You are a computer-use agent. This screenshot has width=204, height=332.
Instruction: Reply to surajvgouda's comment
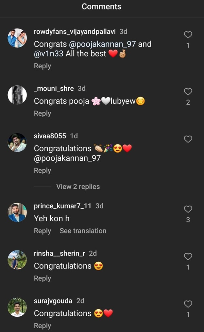42,326
